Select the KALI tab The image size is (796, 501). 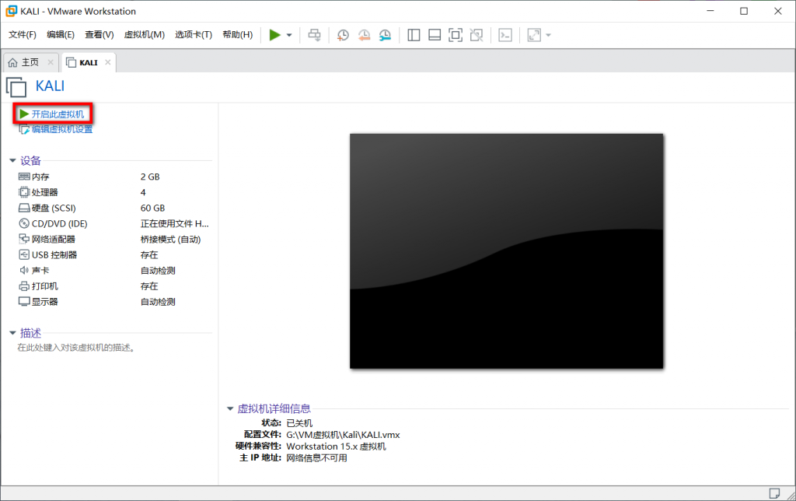pos(89,62)
